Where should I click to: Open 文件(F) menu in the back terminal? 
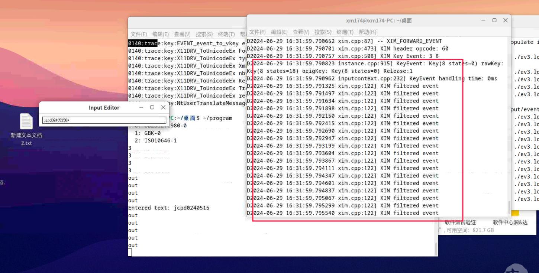pyautogui.click(x=139, y=34)
